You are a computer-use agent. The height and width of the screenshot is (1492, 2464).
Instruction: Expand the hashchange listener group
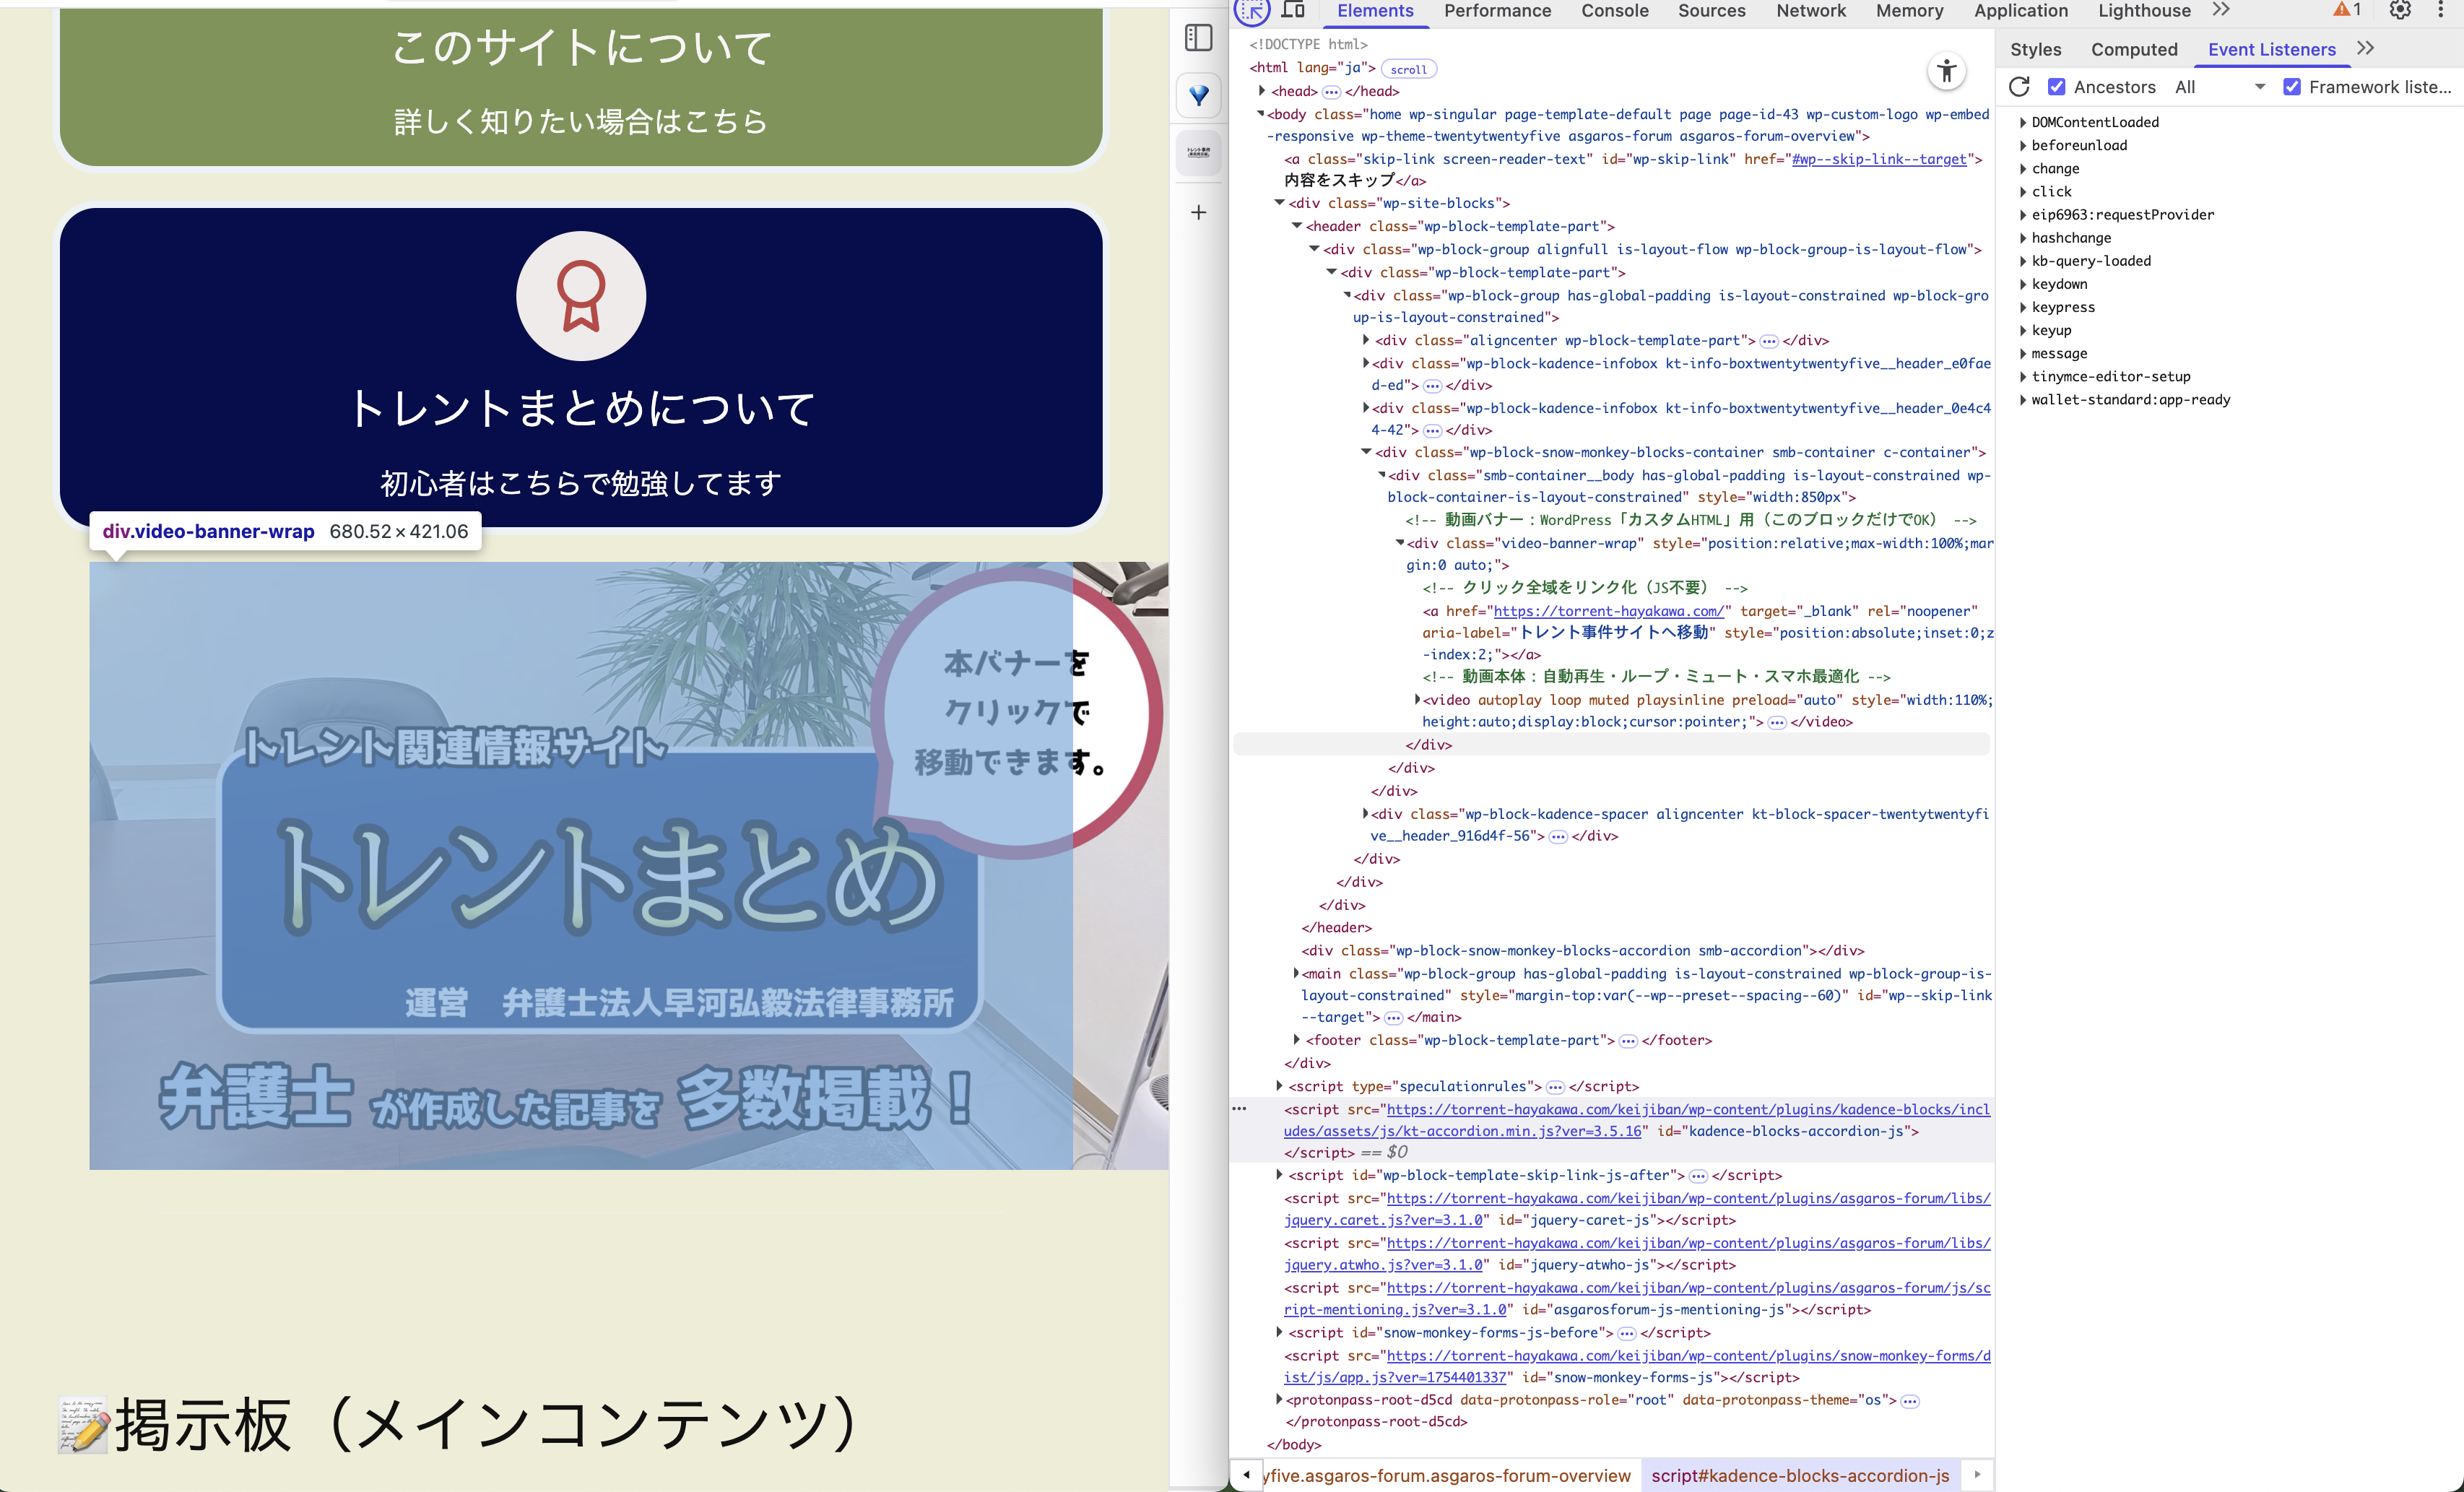(2023, 238)
